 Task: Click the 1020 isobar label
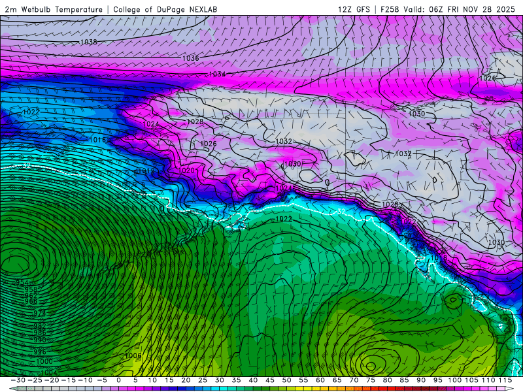coord(186,171)
